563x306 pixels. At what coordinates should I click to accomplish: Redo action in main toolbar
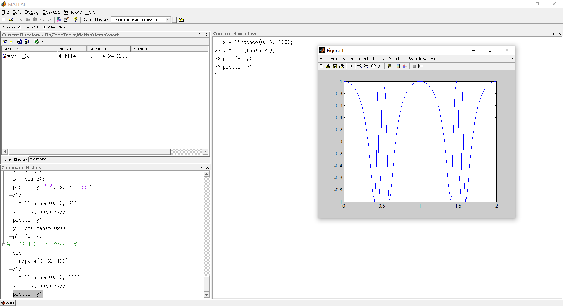50,20
